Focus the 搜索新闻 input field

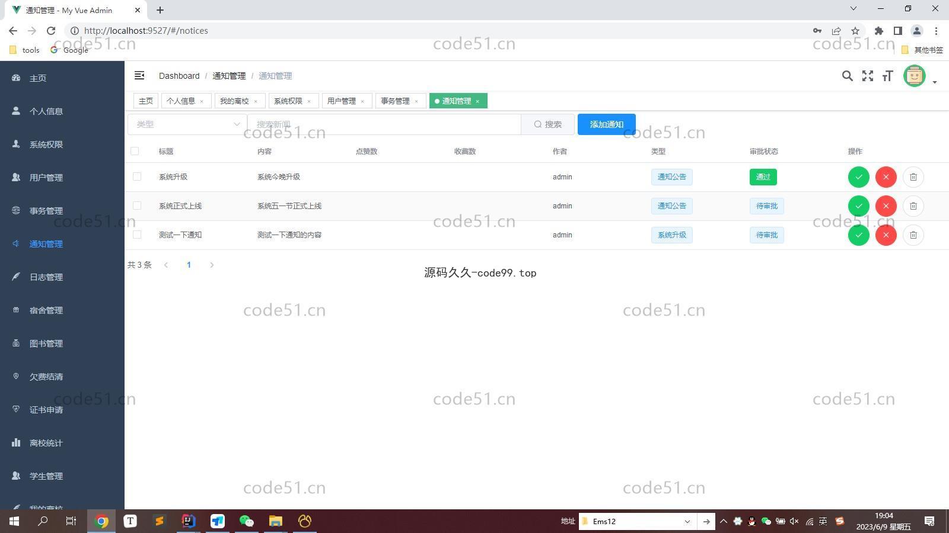click(x=384, y=124)
